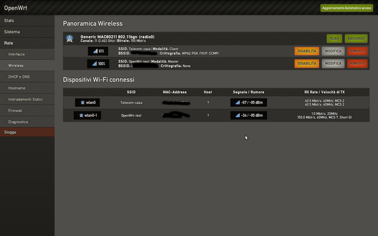The height and width of the screenshot is (236, 378).
Task: Open the Firewall page
Action: [x=27, y=110]
